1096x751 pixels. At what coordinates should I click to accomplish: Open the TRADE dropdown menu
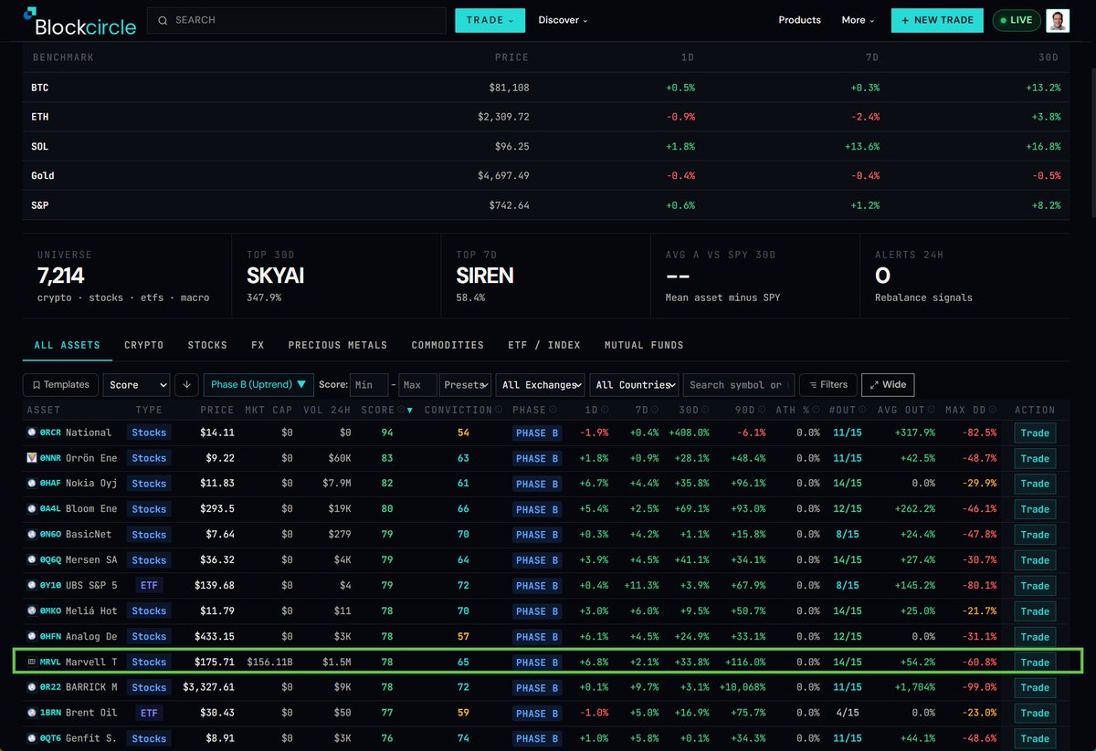click(x=490, y=20)
